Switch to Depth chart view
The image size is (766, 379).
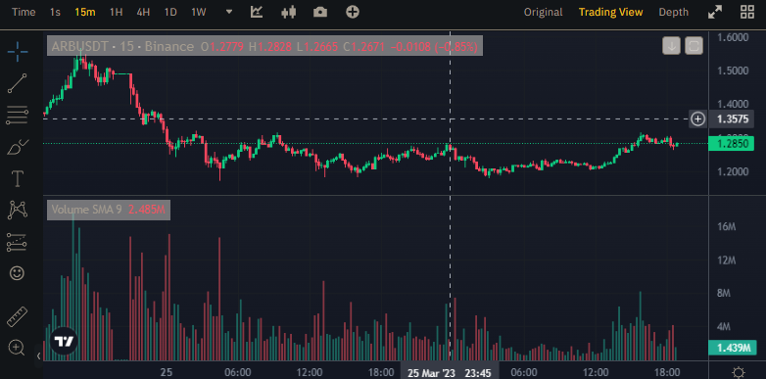click(x=673, y=12)
